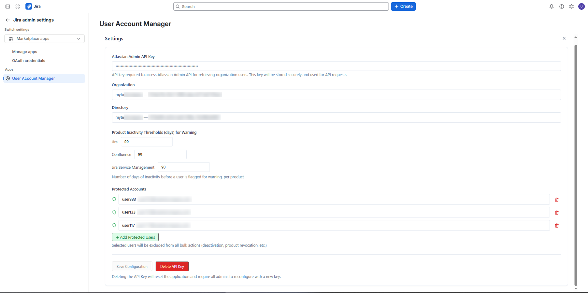Screen dimensions: 588x293
Task: Click Save Configuration button
Action: [x=132, y=267]
